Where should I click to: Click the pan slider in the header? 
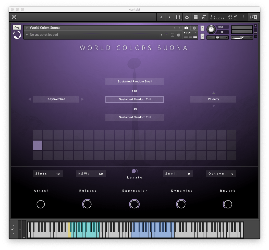click(217, 37)
